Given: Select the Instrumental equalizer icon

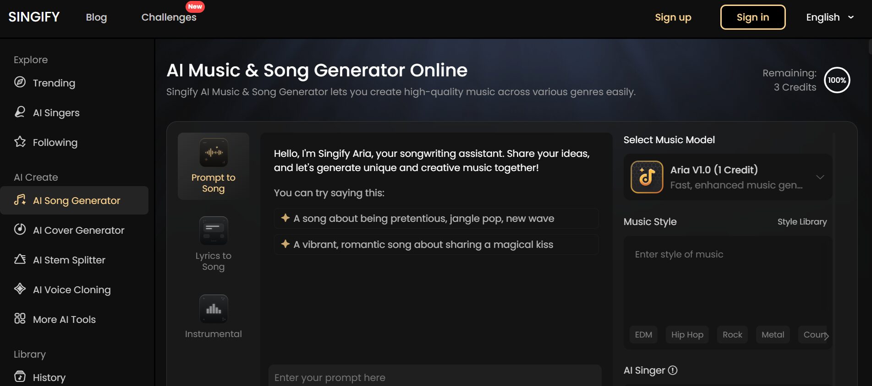Looking at the screenshot, I should pos(214,309).
